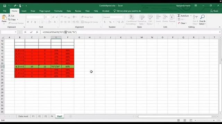Viewport: 222px width, 124px height.
Task: Toggle Italic formatting
Action: tap(32, 22)
